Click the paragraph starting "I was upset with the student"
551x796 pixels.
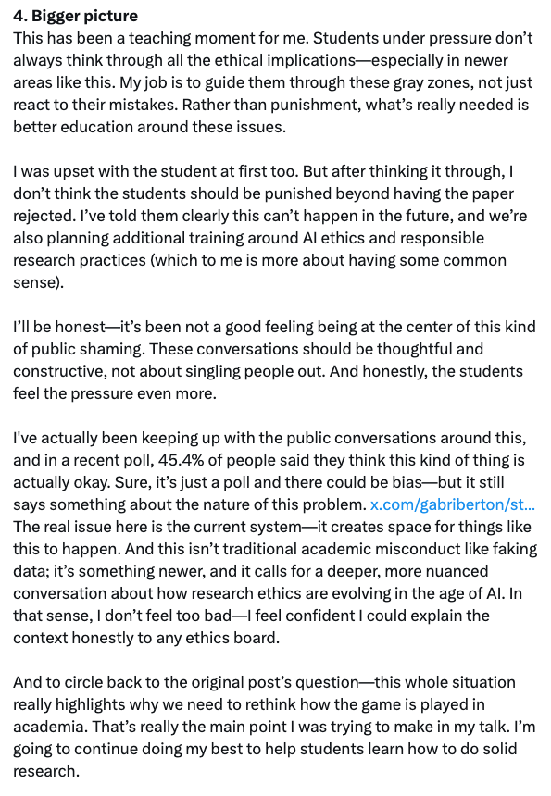pos(270,227)
